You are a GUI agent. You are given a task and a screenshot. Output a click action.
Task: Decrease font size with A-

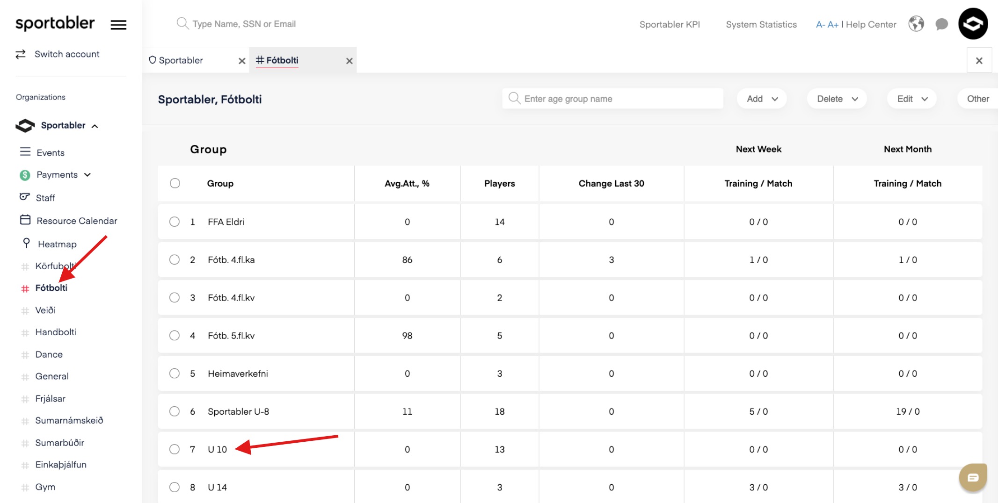coord(820,24)
